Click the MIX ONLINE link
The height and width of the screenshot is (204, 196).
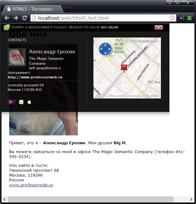pos(110,27)
